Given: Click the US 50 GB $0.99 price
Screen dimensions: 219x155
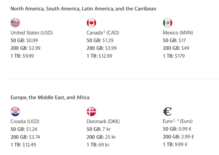Looking at the screenshot, I should tap(24, 40).
